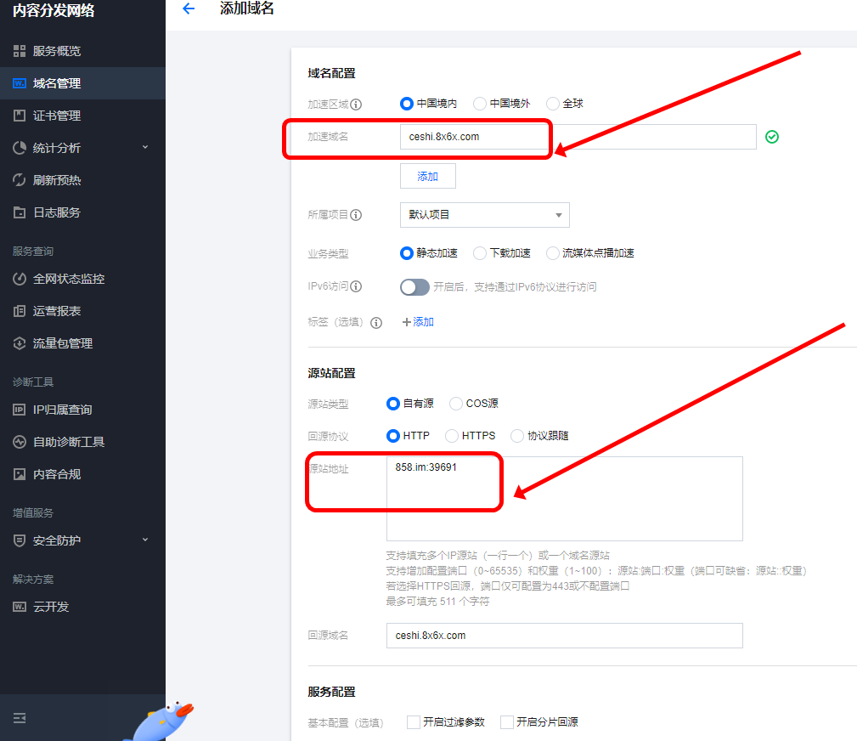Click the 添加 button under the domain field
This screenshot has width=857, height=741.
427,175
